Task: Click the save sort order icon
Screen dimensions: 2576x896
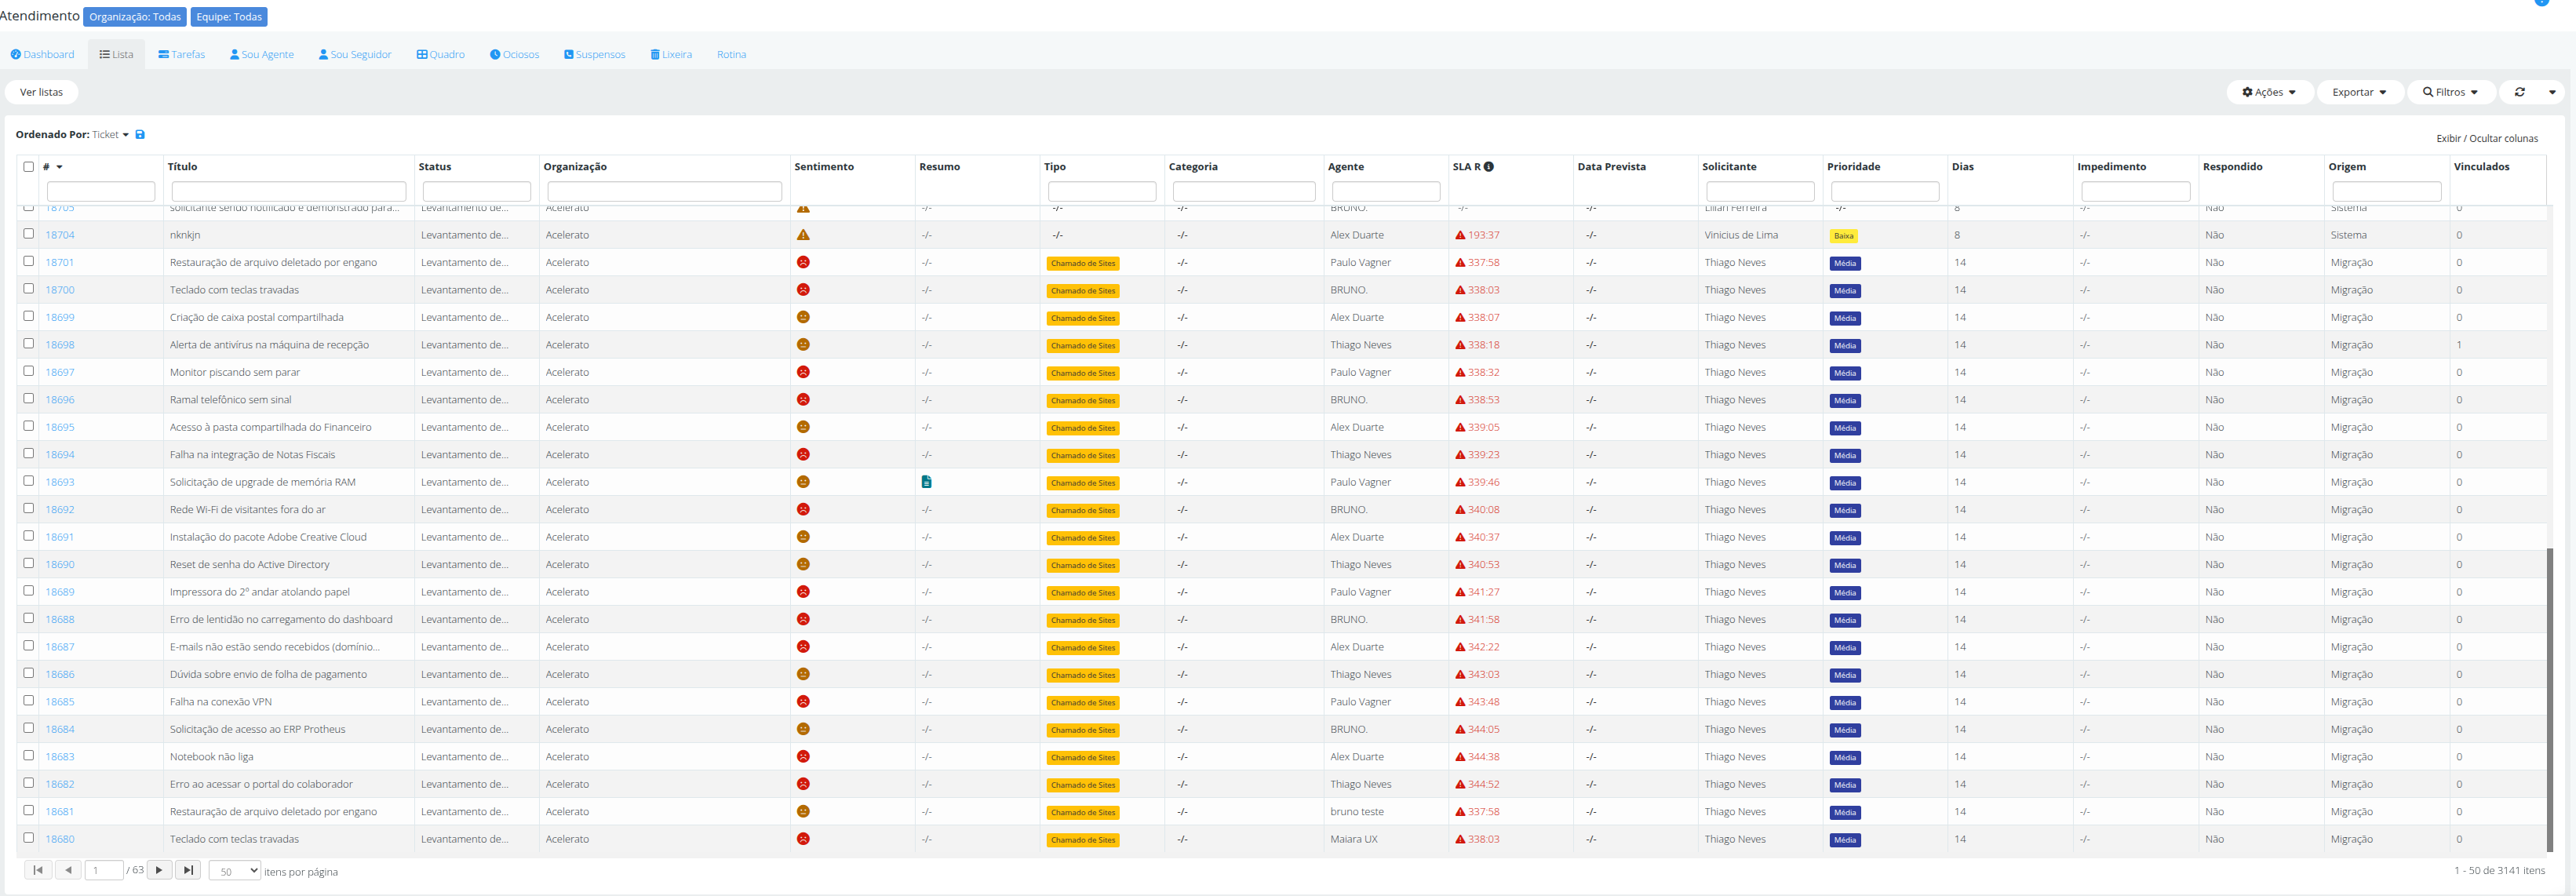Action: (140, 135)
